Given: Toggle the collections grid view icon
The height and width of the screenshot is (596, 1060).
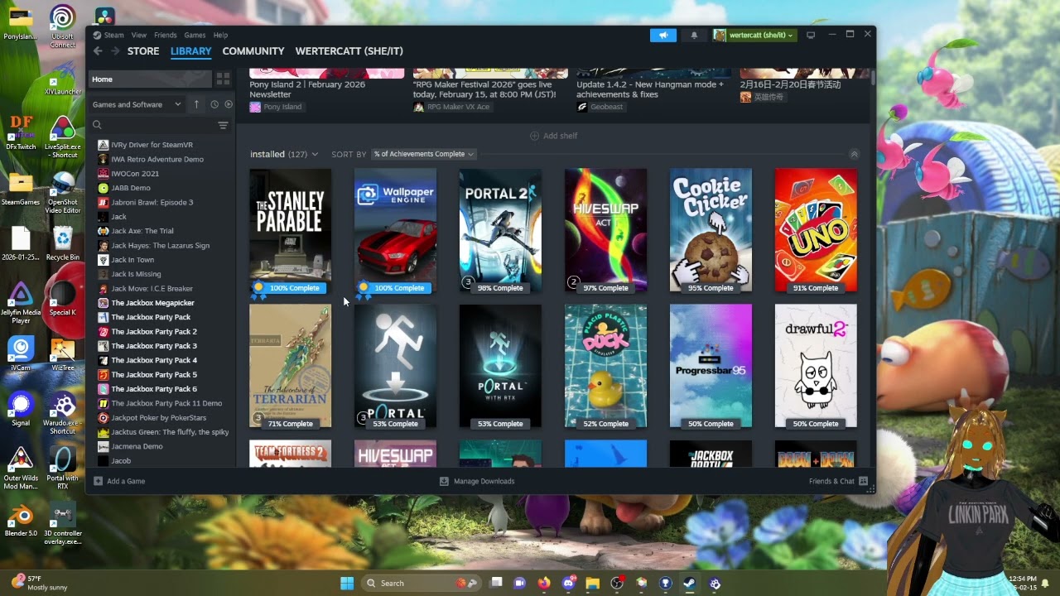Looking at the screenshot, I should click(x=223, y=79).
